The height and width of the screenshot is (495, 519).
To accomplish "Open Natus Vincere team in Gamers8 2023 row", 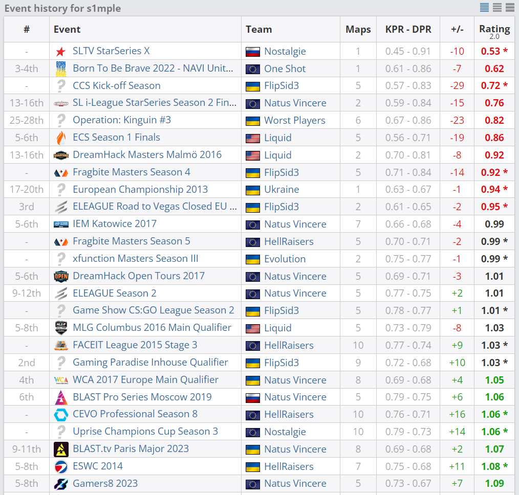I will [x=295, y=483].
